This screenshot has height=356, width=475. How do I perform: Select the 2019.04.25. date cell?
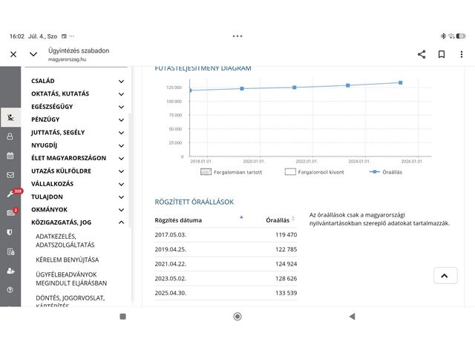coord(170,249)
